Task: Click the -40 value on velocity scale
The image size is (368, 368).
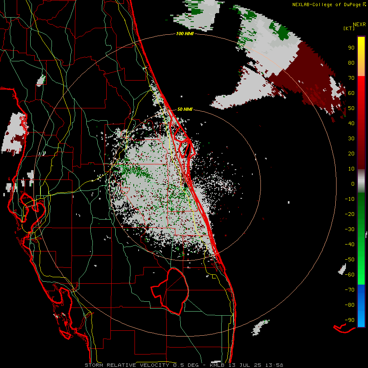Action: (x=350, y=245)
